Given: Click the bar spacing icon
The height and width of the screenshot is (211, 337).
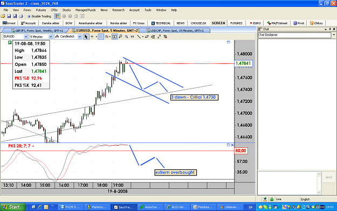Looking at the screenshot, I should pos(133,37).
